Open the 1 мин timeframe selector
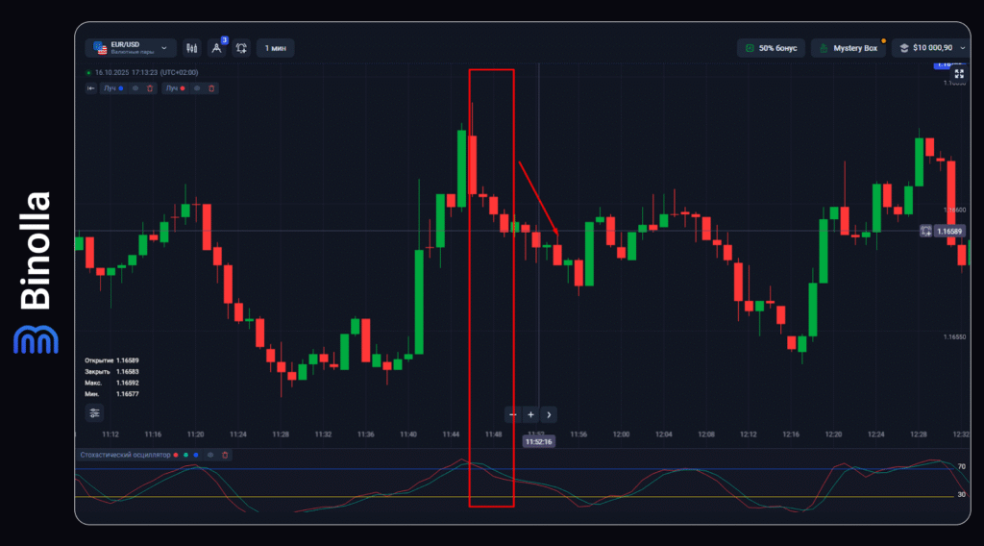The height and width of the screenshot is (546, 984). [x=275, y=48]
